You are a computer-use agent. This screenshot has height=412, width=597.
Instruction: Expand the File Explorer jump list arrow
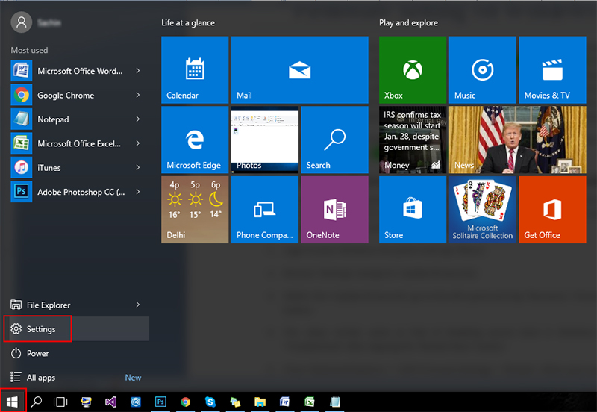(138, 305)
